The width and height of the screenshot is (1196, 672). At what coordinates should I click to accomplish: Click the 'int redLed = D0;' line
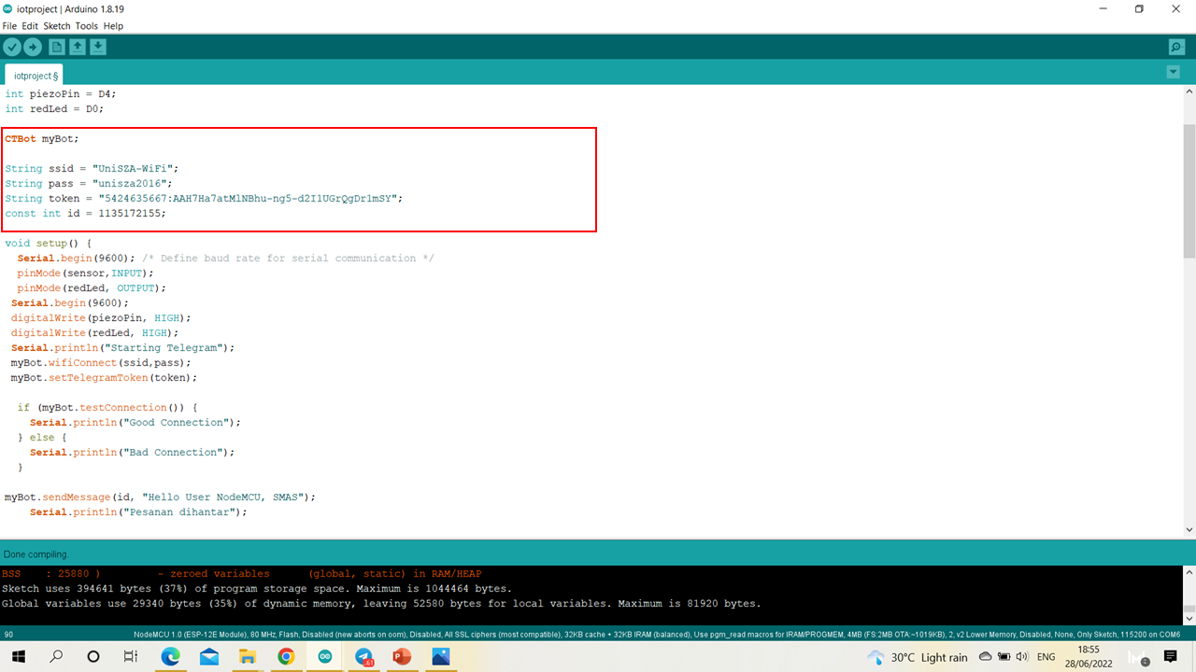tap(54, 109)
